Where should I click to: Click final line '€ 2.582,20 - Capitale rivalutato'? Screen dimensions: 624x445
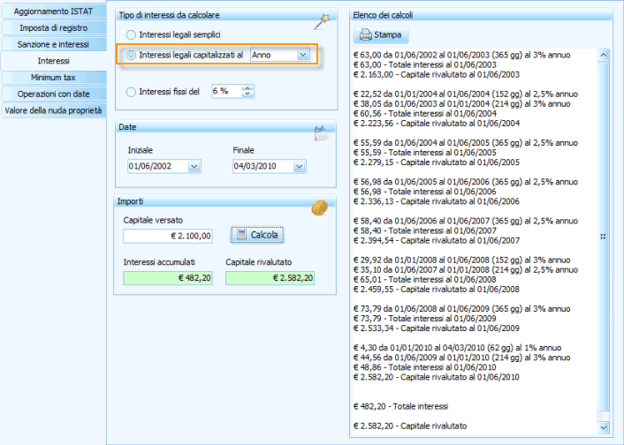(x=410, y=426)
